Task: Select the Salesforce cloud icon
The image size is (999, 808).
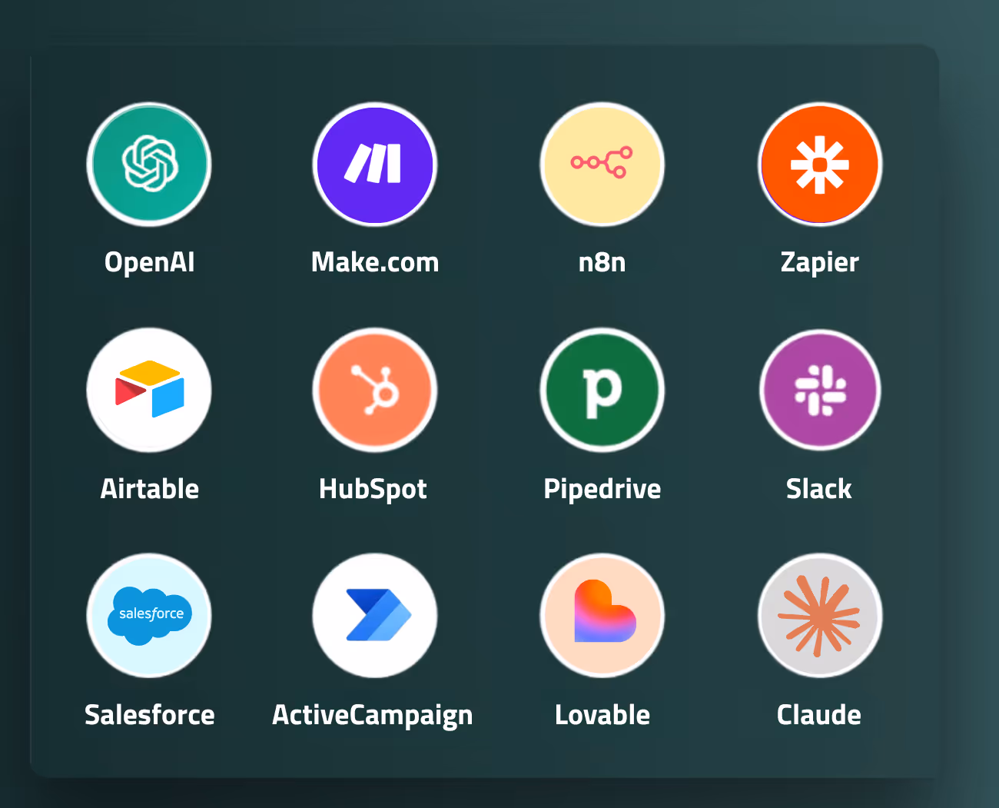Action: pyautogui.click(x=149, y=616)
